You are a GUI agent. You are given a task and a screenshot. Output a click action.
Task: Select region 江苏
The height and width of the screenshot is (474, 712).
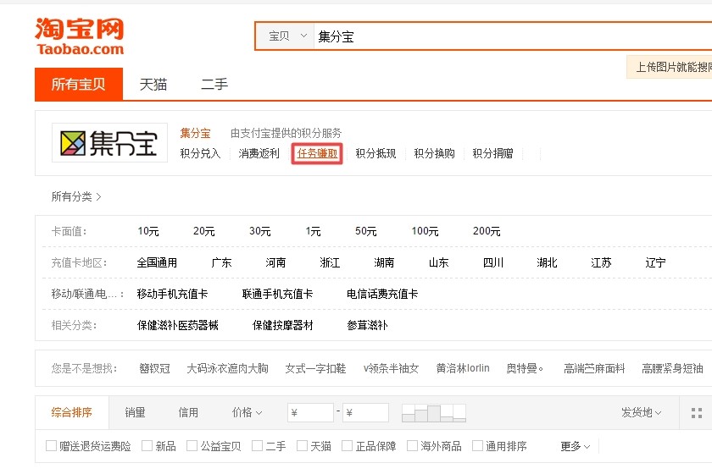[x=601, y=262]
